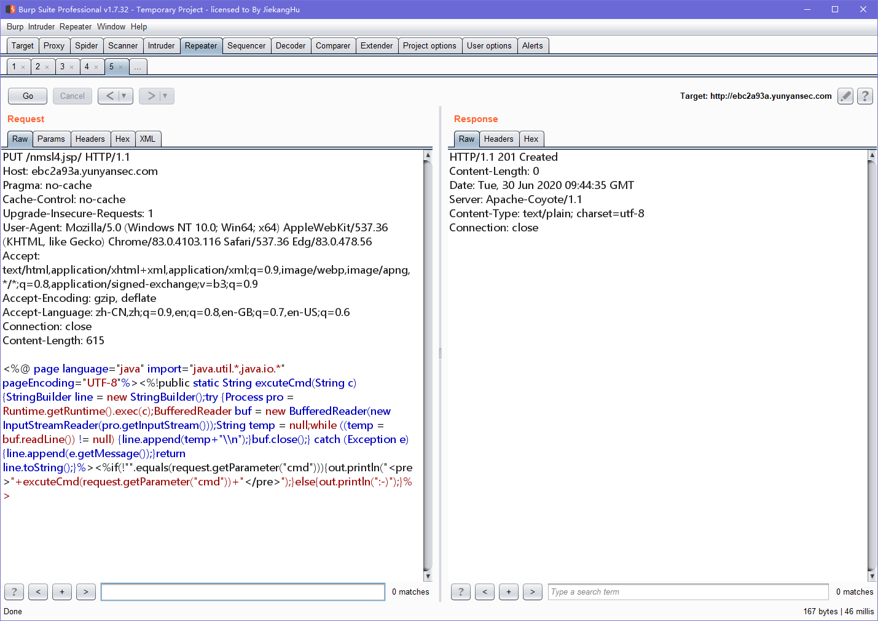The height and width of the screenshot is (621, 878).
Task: Open the Burp menu
Action: point(15,26)
